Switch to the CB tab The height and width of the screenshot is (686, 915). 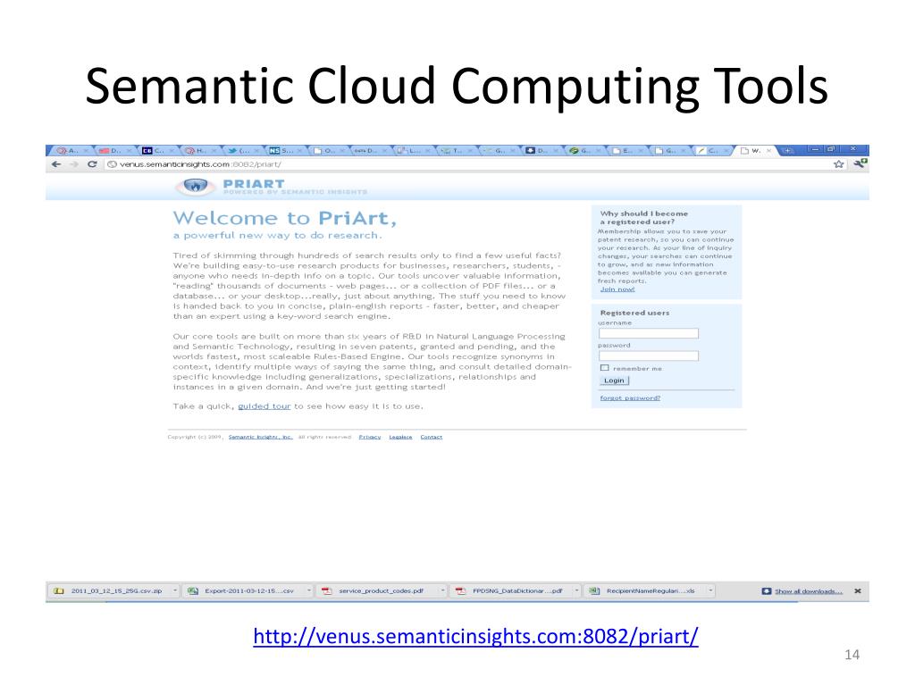click(156, 150)
